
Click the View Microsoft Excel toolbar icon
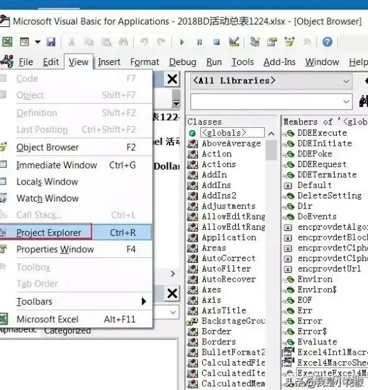(8, 42)
